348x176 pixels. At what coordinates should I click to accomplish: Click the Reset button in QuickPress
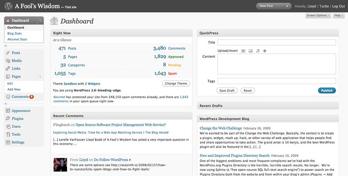coord(248,90)
